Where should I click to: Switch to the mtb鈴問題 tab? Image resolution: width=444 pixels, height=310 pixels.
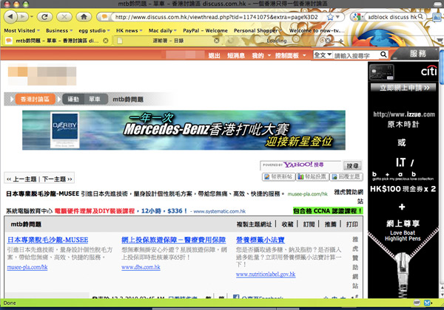57,41
